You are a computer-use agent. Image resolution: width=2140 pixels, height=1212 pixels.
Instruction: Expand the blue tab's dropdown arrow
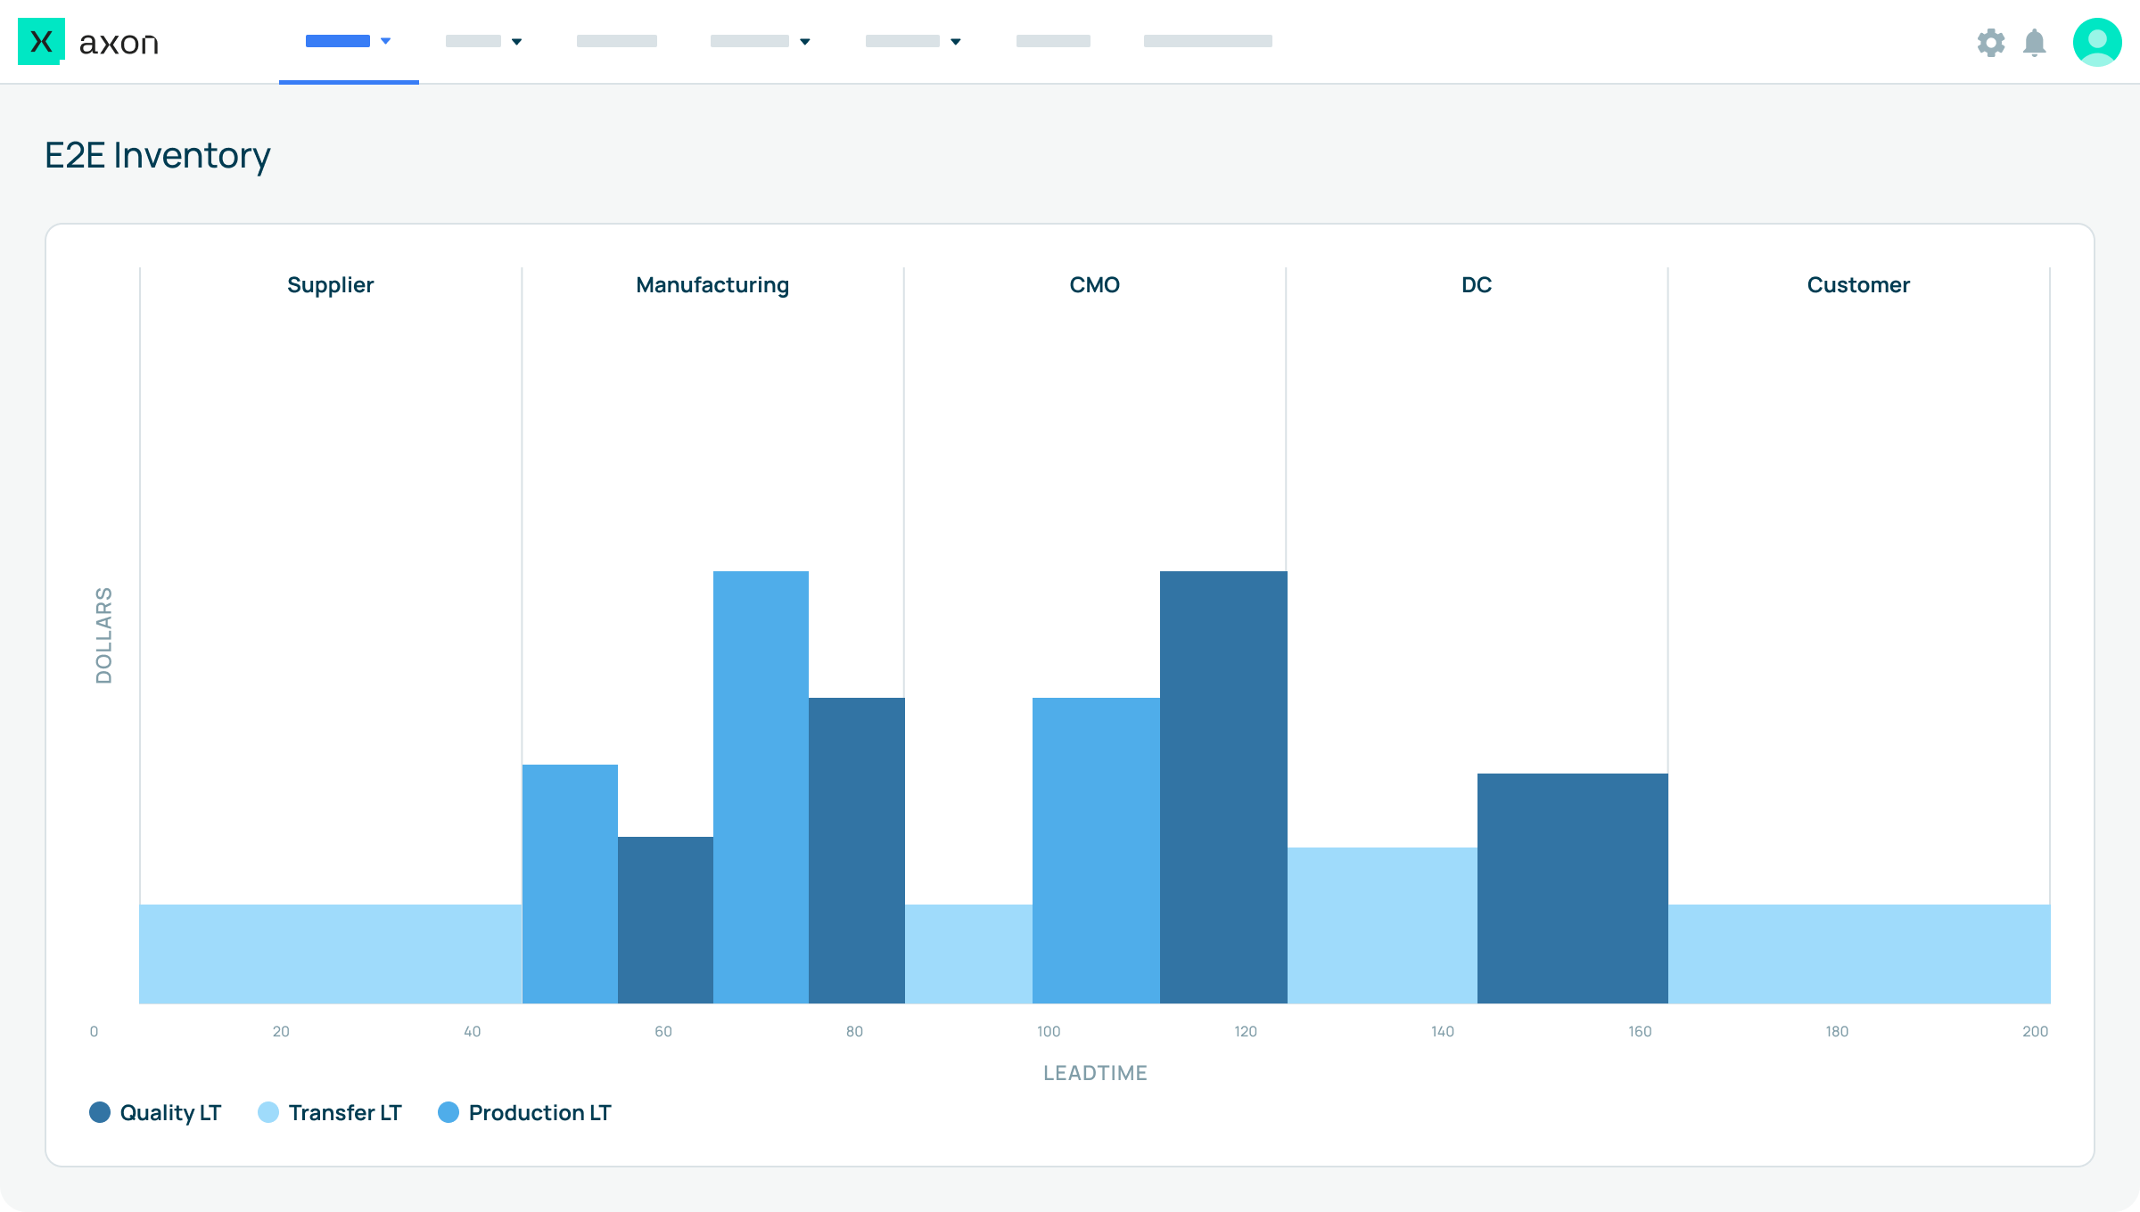[x=386, y=41]
